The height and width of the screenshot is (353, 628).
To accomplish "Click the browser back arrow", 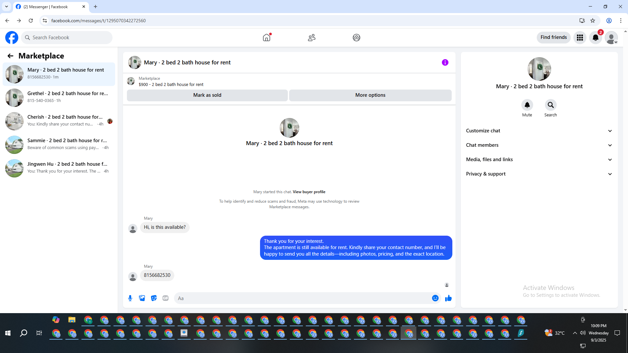I will click(x=7, y=21).
